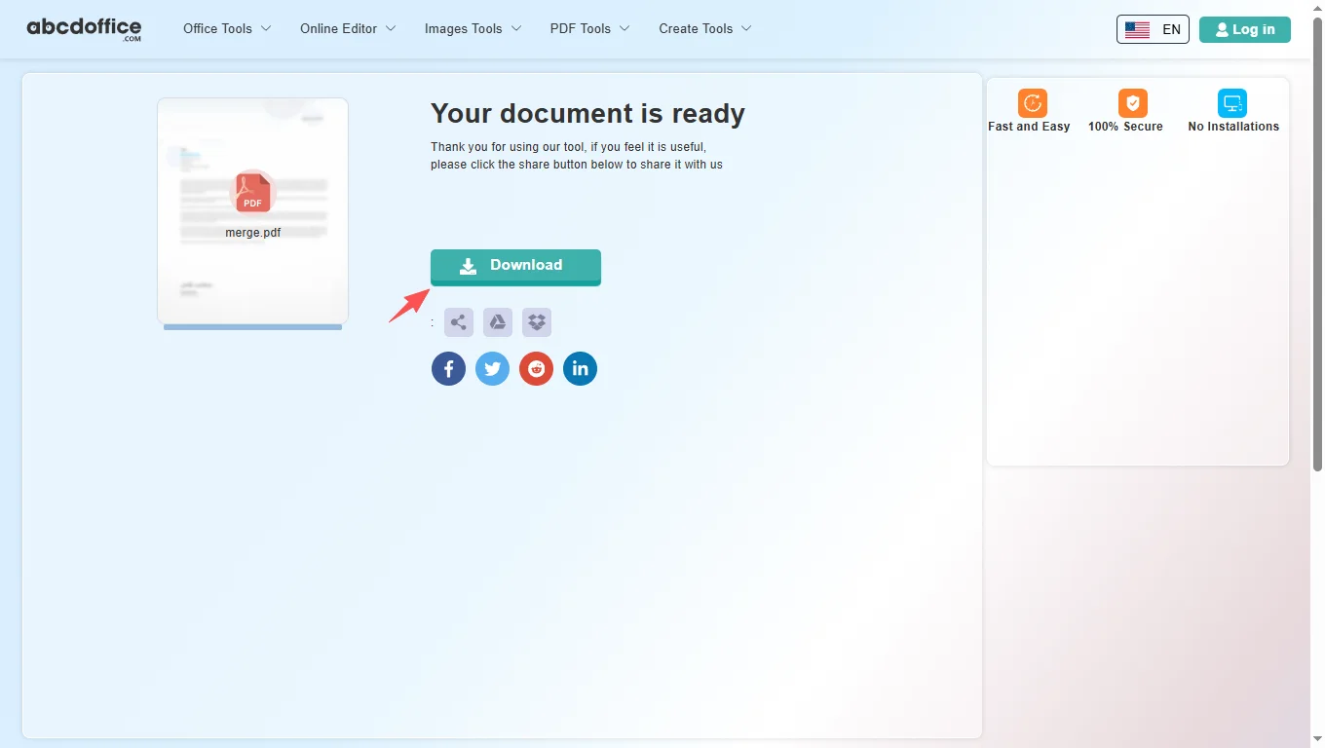Click the 'No Installations' label
The width and height of the screenshot is (1325, 748).
(1233, 127)
